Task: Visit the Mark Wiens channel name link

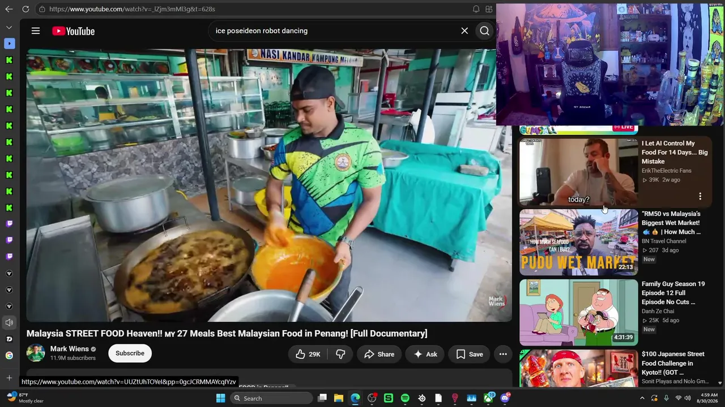Action: (70, 349)
